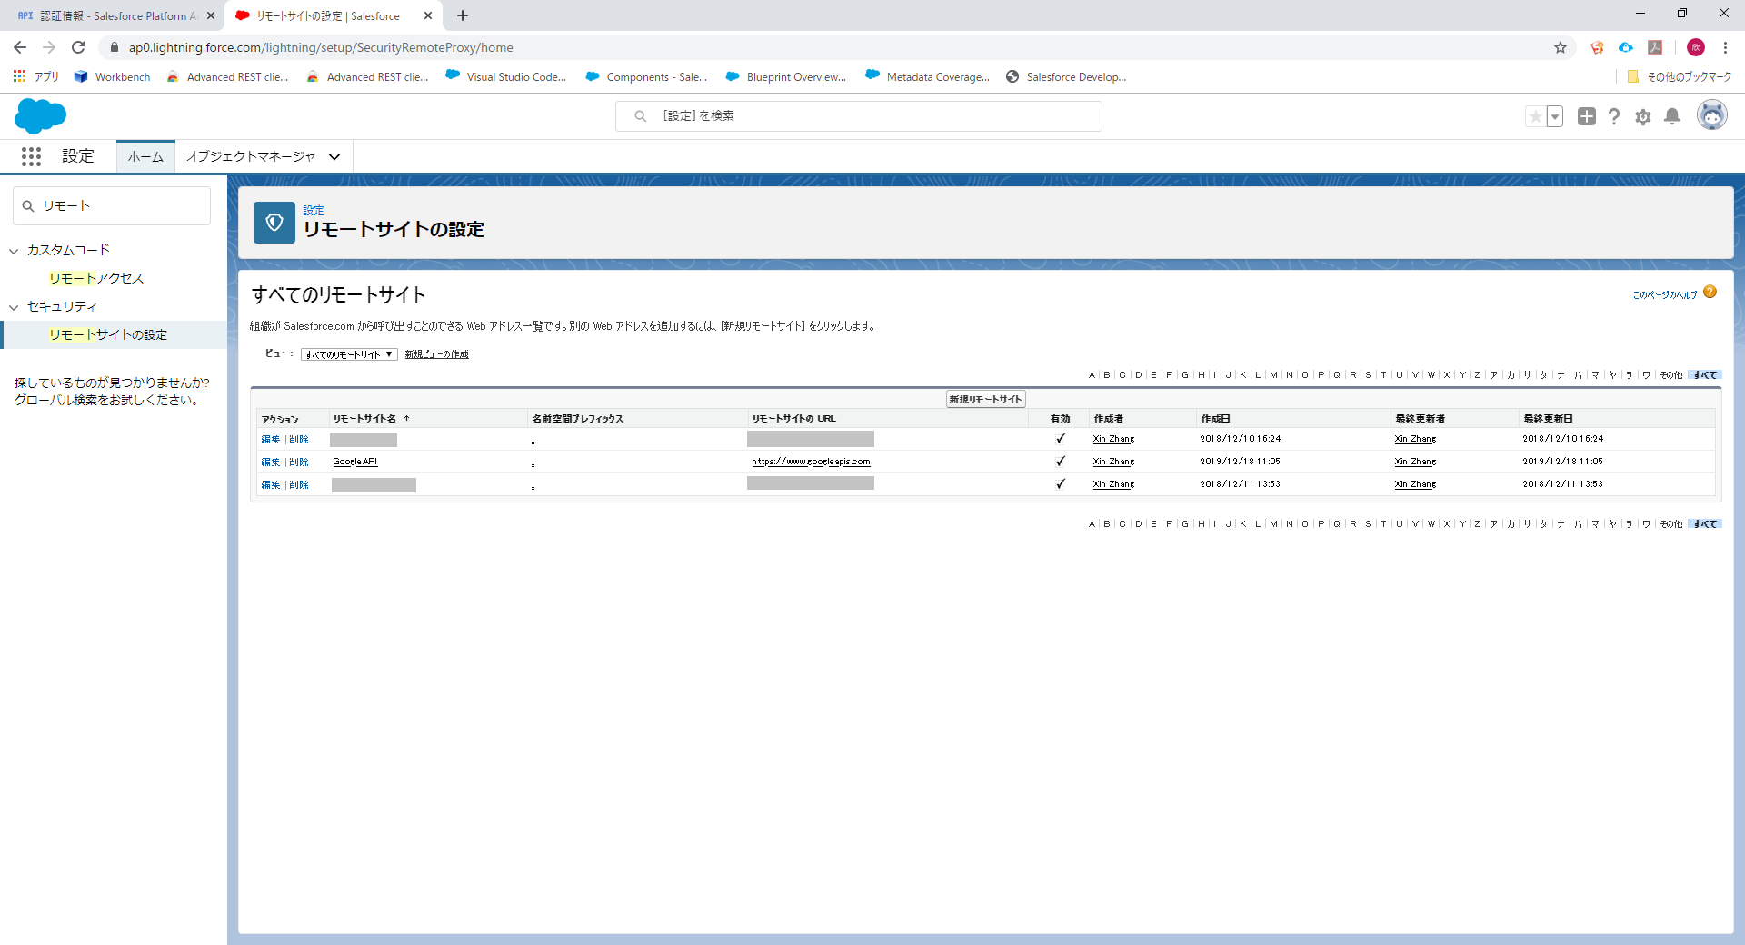1745x945 pixels.
Task: Reload the page with the refresh icon
Action: click(x=78, y=47)
